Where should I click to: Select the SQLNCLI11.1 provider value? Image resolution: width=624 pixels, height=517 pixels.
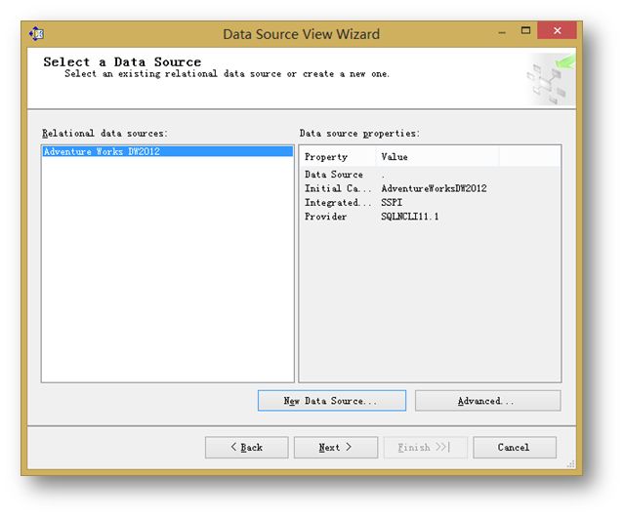(410, 217)
